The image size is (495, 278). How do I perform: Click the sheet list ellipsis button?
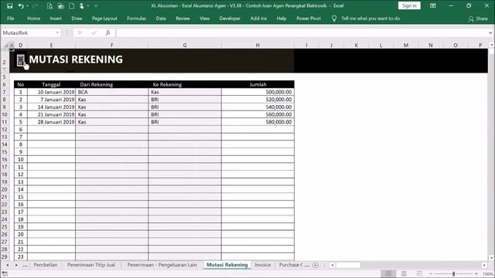tap(25, 266)
